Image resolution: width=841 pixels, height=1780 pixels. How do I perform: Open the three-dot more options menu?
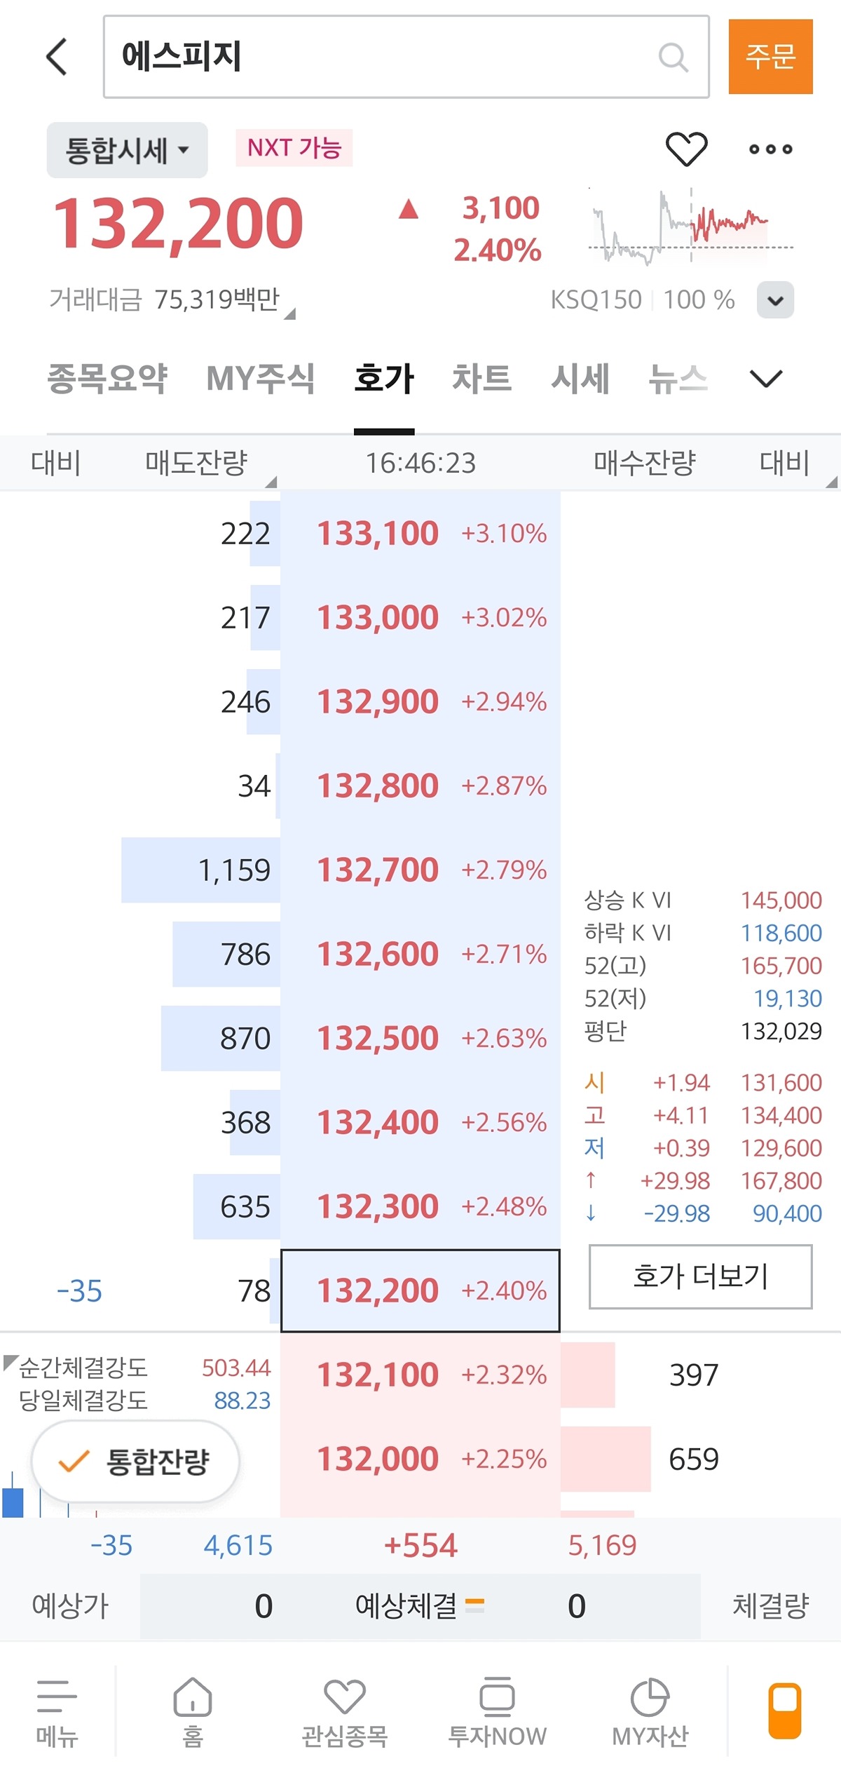click(770, 149)
